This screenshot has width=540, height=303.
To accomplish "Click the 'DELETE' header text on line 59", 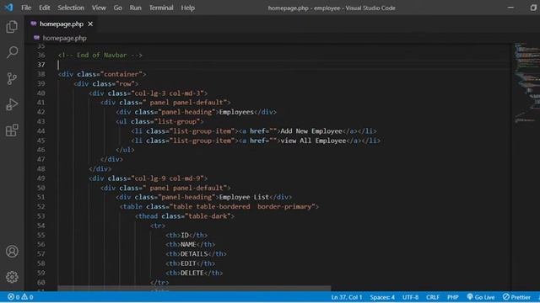I will 192,273.
